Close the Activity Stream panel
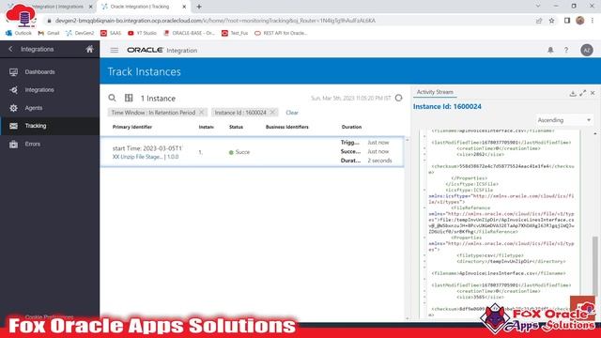The height and width of the screenshot is (338, 601). pos(593,93)
